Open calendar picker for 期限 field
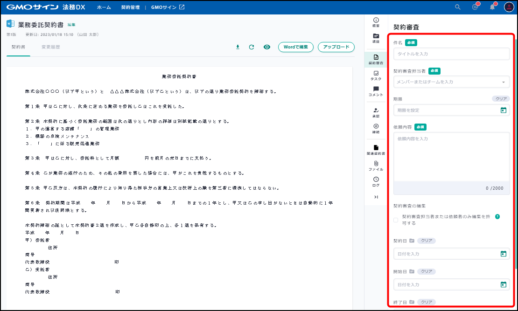The image size is (518, 311). point(503,111)
